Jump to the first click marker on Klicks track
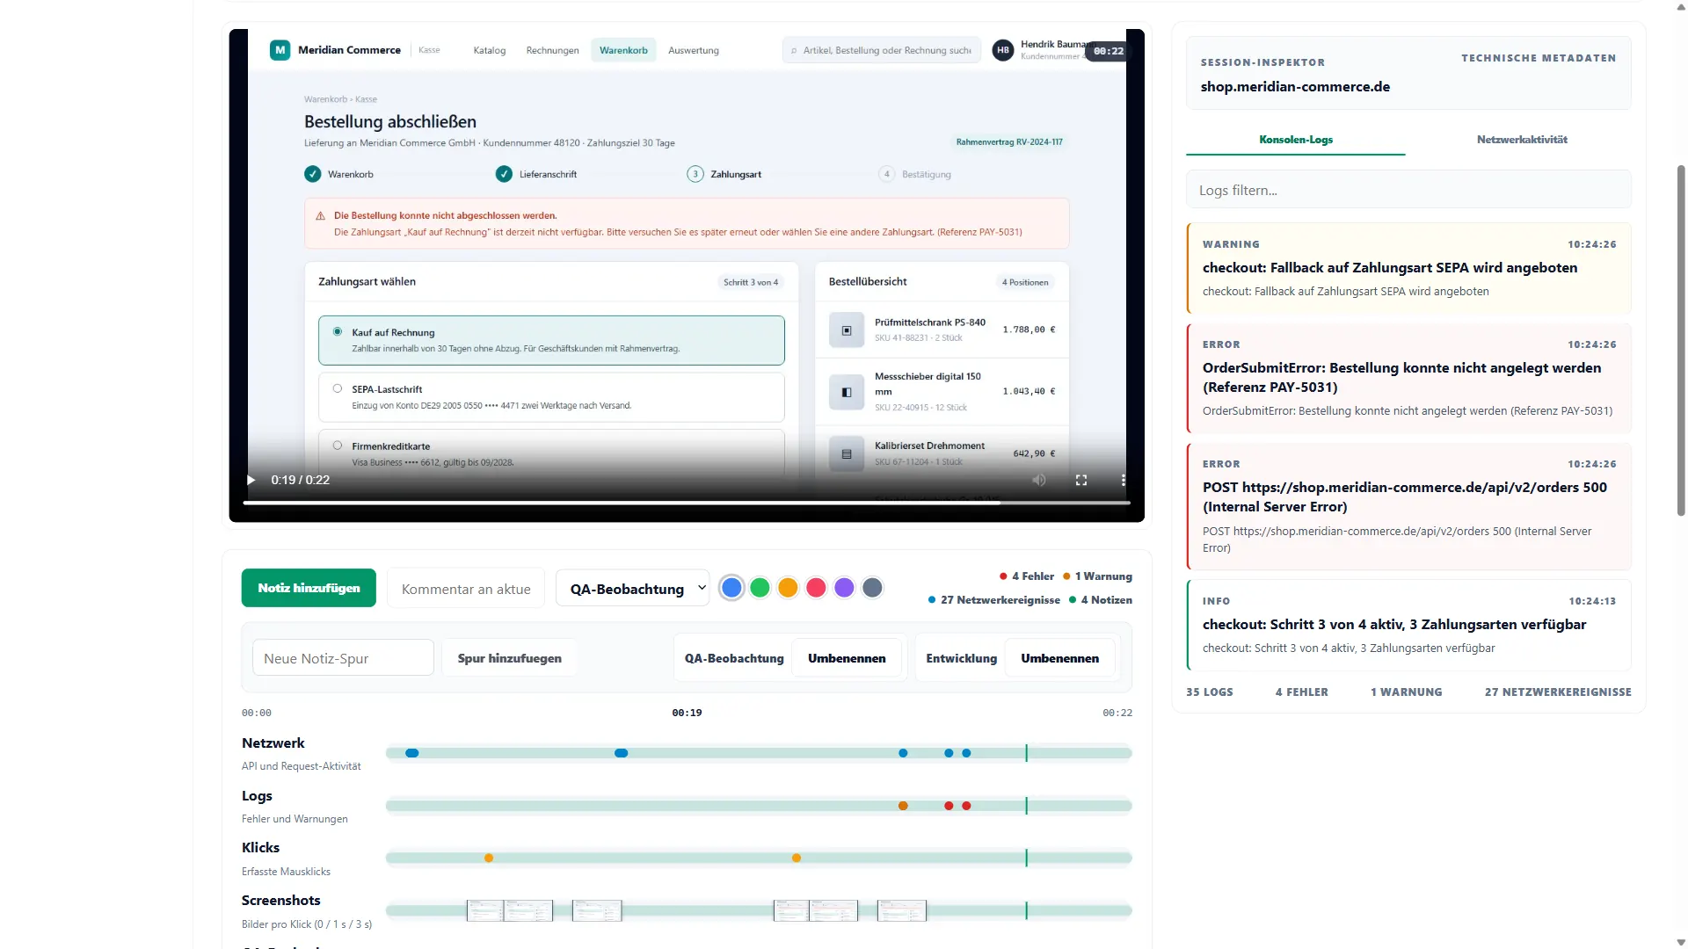This screenshot has height=949, width=1688. [x=489, y=858]
